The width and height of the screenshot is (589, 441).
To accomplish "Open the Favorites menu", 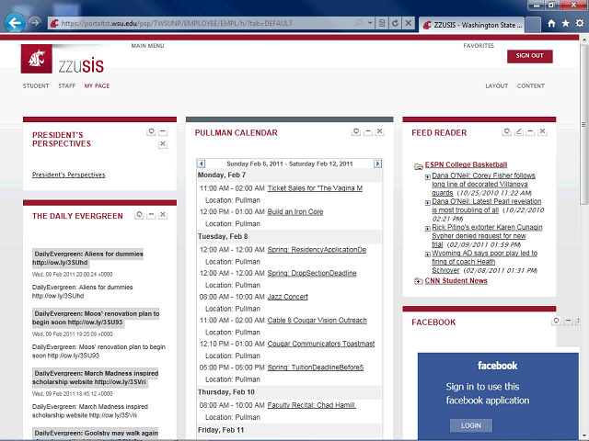I will click(479, 46).
